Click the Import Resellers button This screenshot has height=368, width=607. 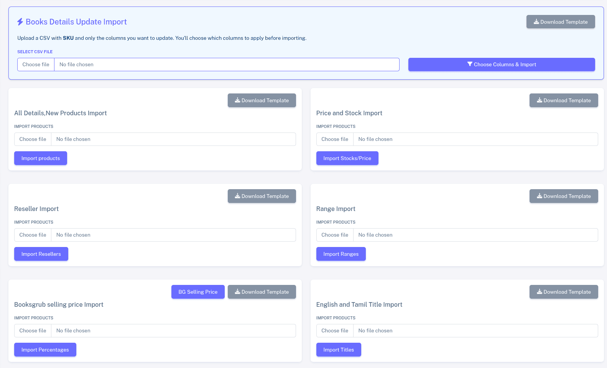pyautogui.click(x=41, y=254)
